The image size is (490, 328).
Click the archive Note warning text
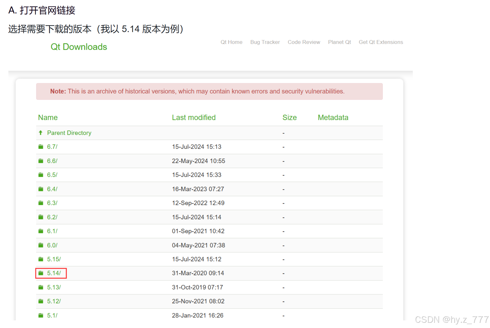tap(197, 91)
